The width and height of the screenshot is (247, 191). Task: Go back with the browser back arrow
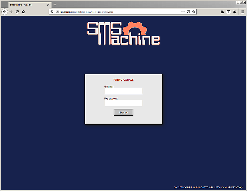(x=5, y=12)
